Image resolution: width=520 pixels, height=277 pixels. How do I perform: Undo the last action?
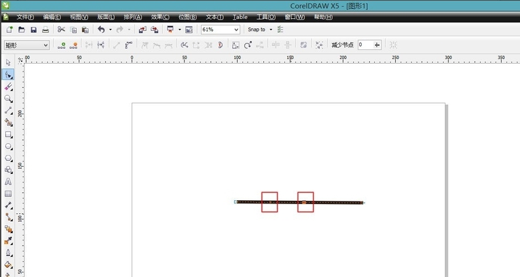tap(101, 30)
